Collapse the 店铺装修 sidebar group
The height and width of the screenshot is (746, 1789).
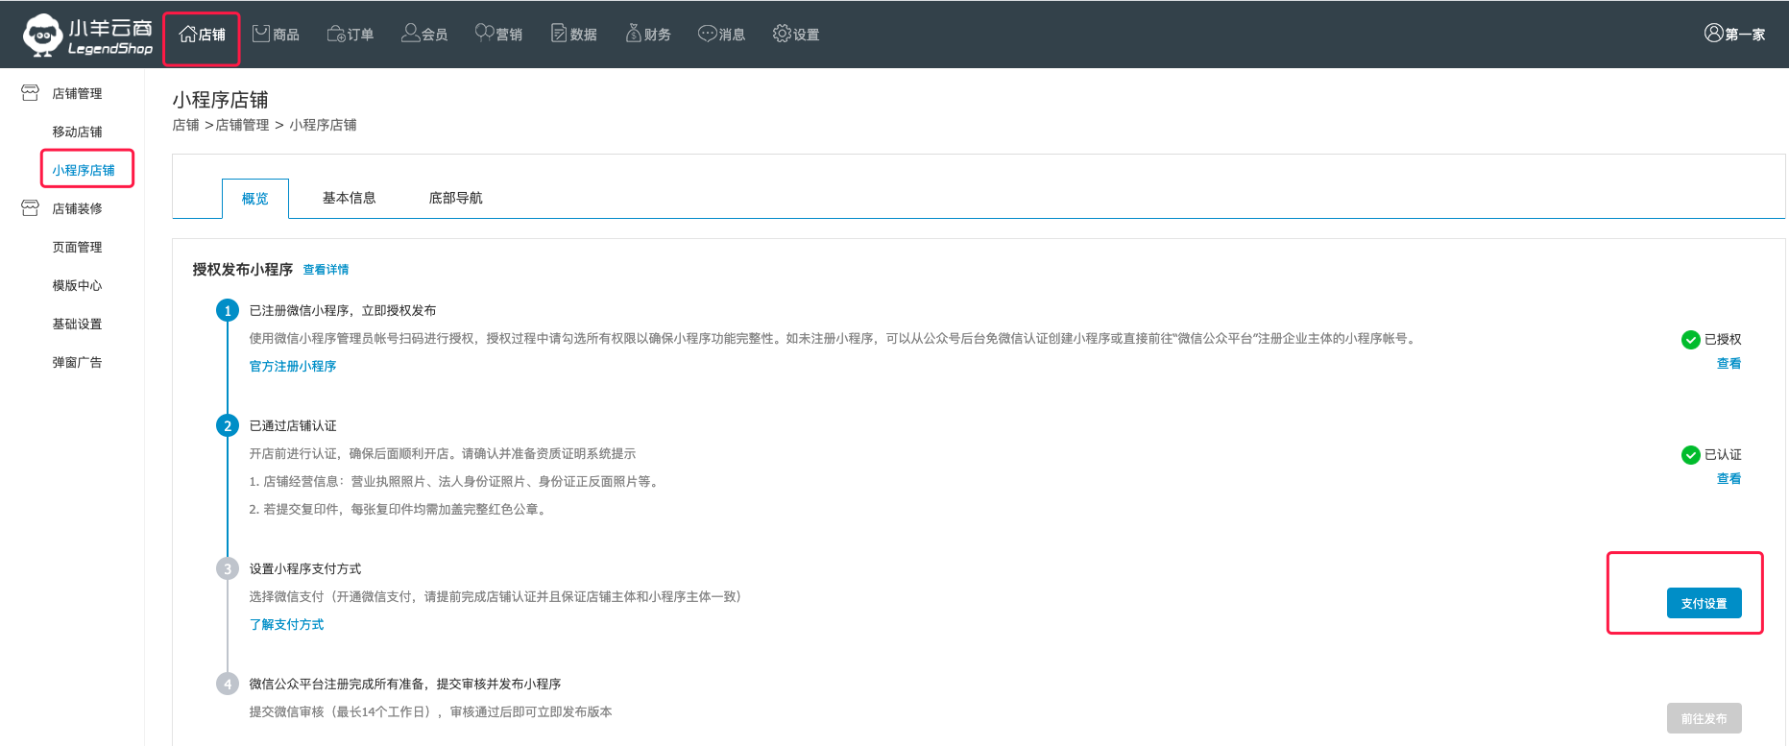pos(31,208)
